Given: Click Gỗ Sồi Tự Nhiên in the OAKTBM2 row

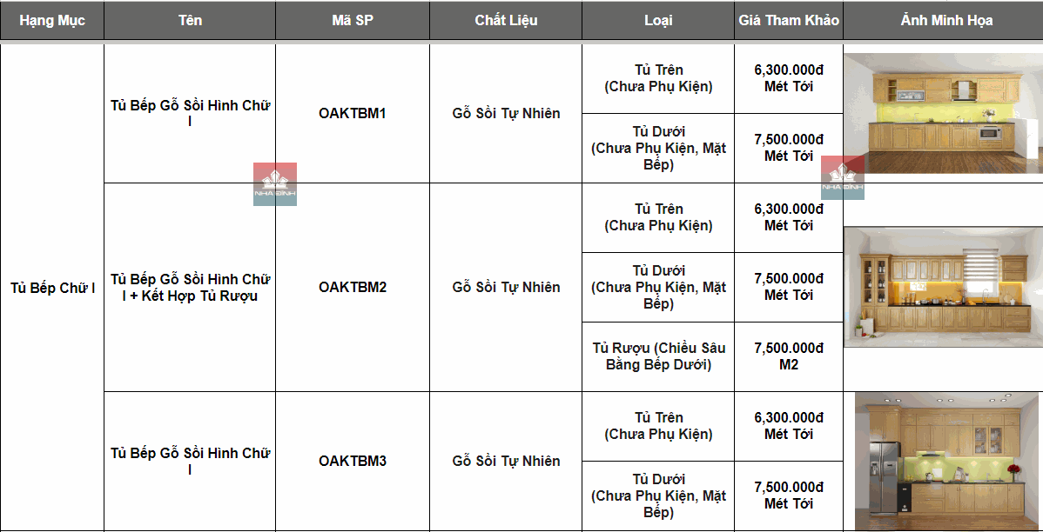Looking at the screenshot, I should coord(506,287).
